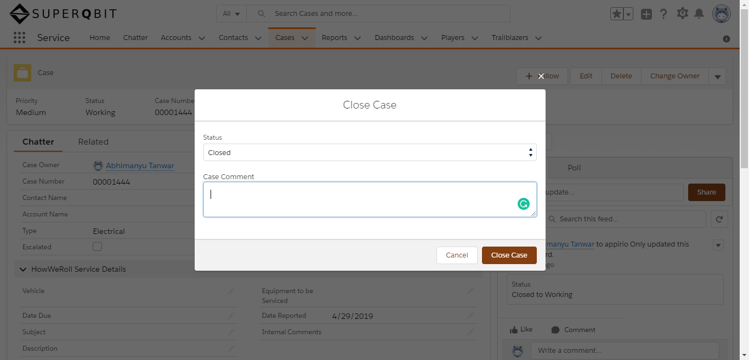
Task: Open Global Actions plus icon
Action: click(x=646, y=14)
